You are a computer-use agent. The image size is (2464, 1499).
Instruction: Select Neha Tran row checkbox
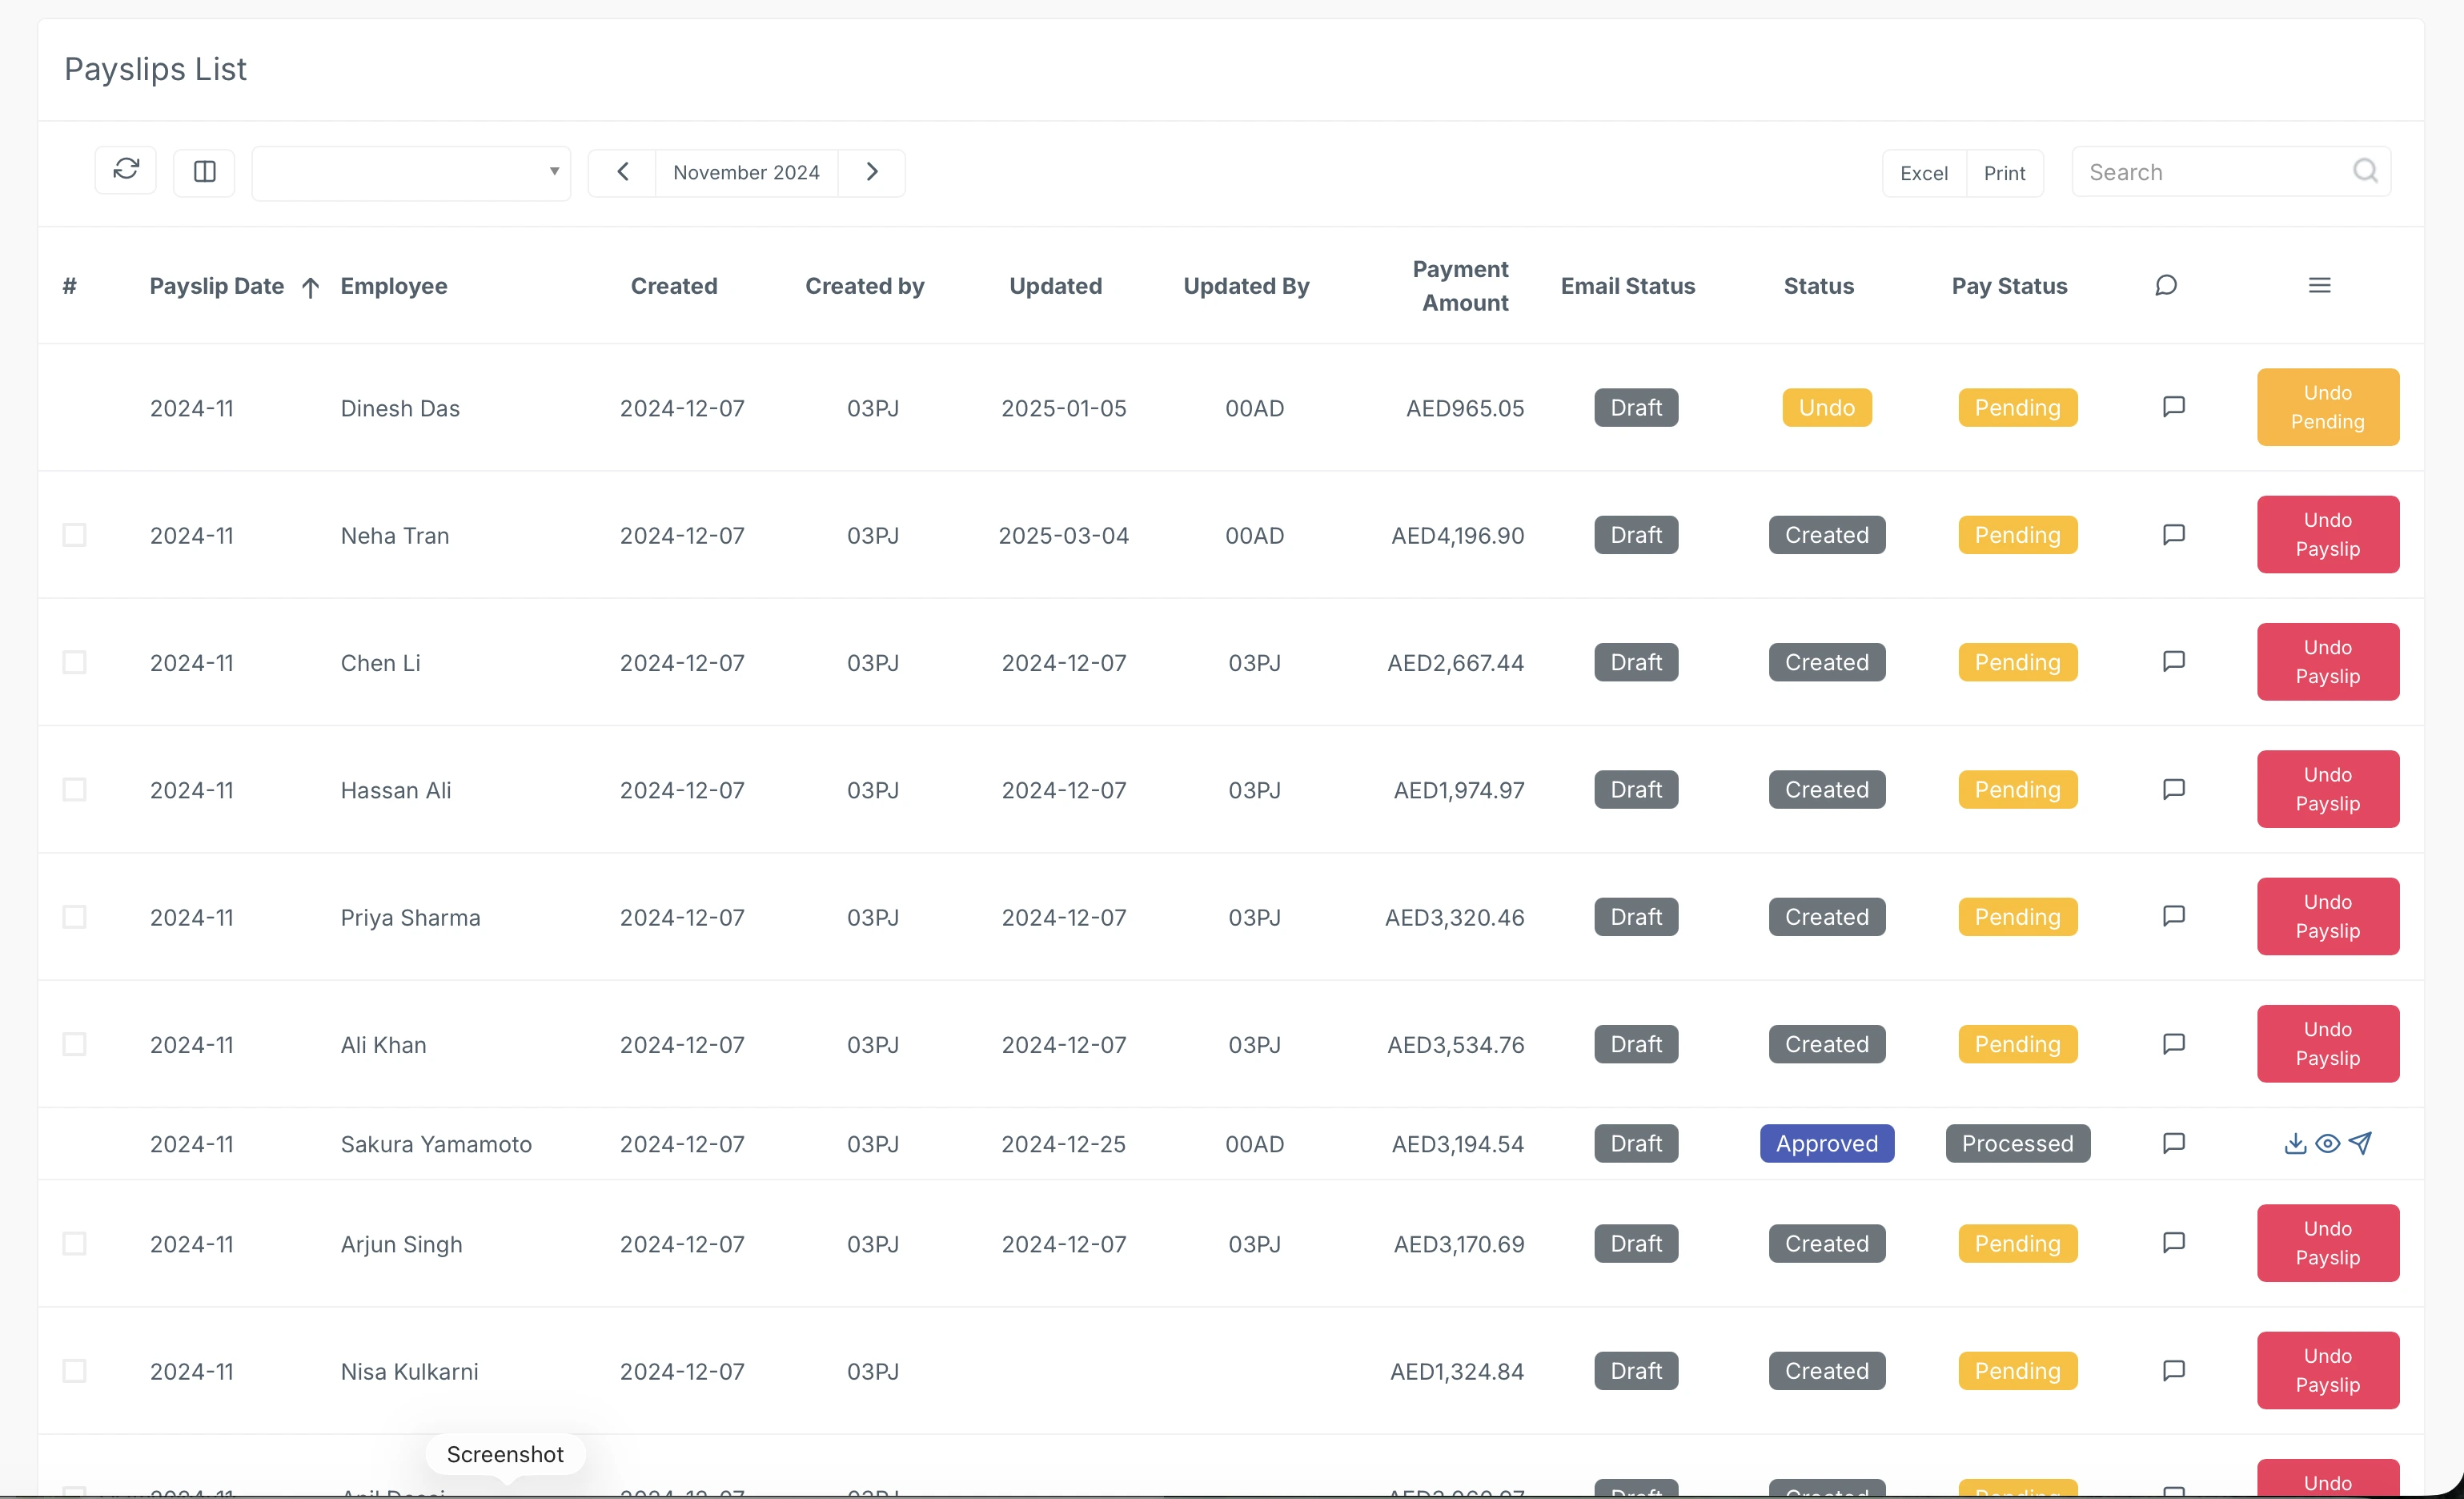pos(75,535)
